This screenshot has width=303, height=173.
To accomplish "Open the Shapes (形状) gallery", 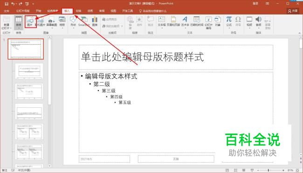I will pos(73,22).
